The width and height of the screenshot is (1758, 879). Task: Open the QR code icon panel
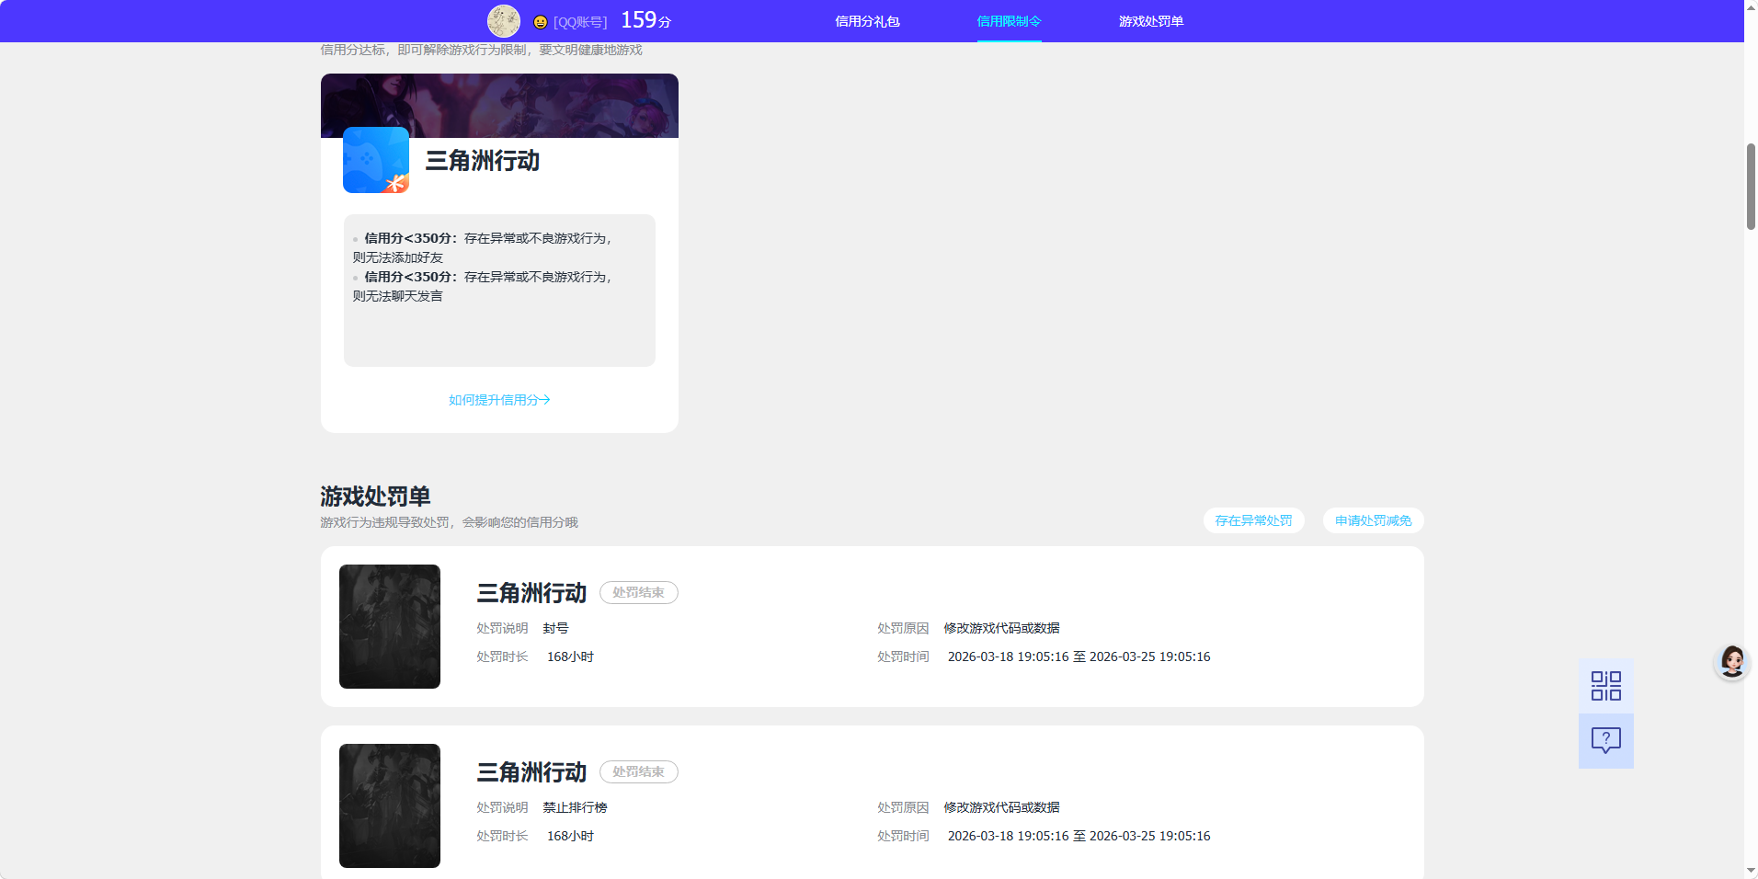pos(1606,686)
